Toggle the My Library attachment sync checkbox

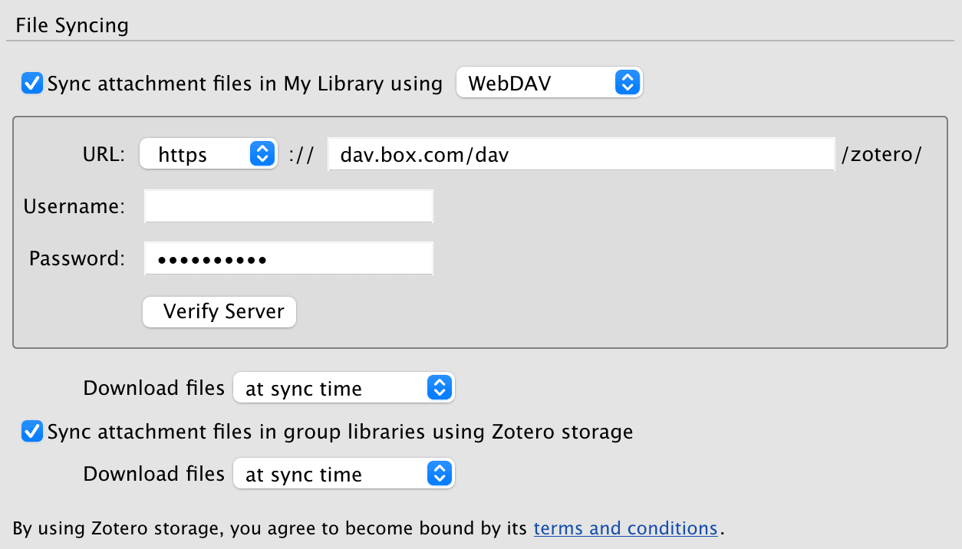(x=31, y=83)
